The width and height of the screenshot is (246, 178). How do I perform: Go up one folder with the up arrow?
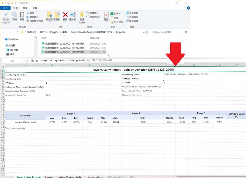(18, 32)
